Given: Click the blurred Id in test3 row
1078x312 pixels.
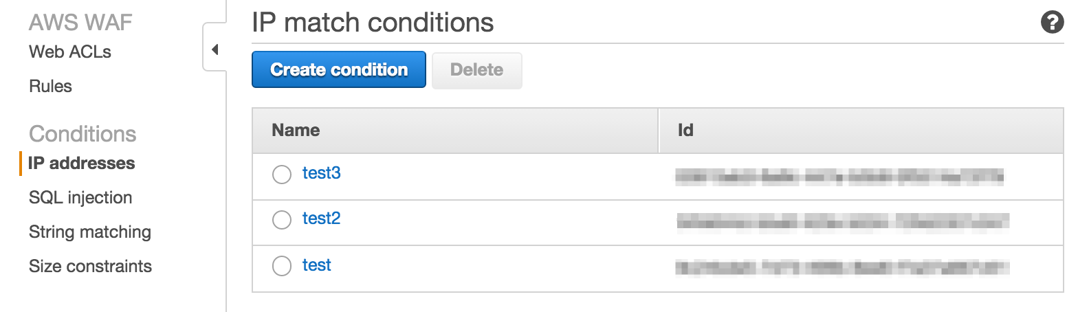Looking at the screenshot, I should [x=839, y=176].
